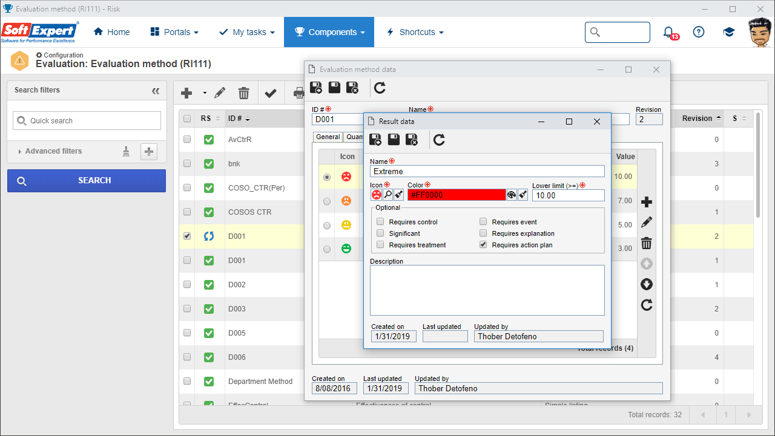
Task: Switch to the General tab
Action: click(x=328, y=137)
